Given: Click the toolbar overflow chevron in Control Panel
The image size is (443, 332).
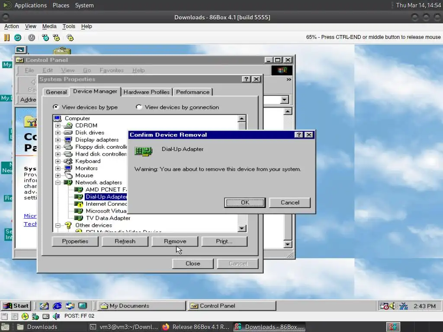Looking at the screenshot, I should coord(289,80).
